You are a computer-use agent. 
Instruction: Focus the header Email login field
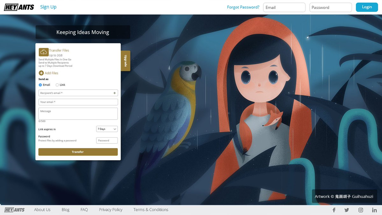pyautogui.click(x=284, y=7)
